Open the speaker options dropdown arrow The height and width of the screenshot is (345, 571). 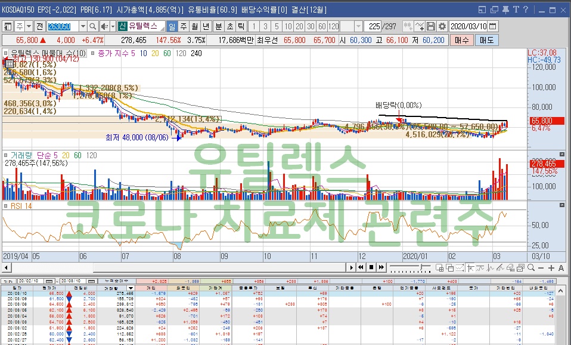(x=113, y=26)
